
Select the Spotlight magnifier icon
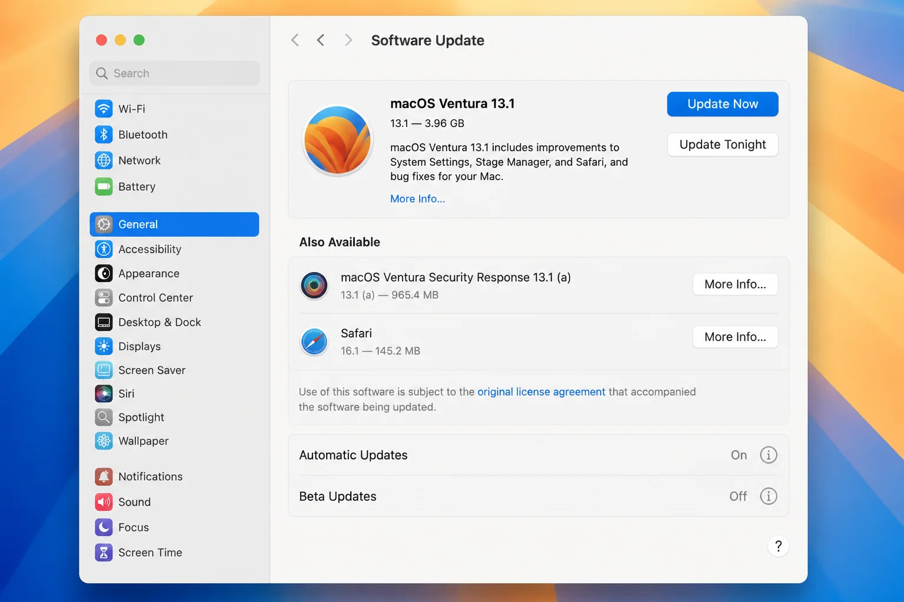click(x=104, y=417)
